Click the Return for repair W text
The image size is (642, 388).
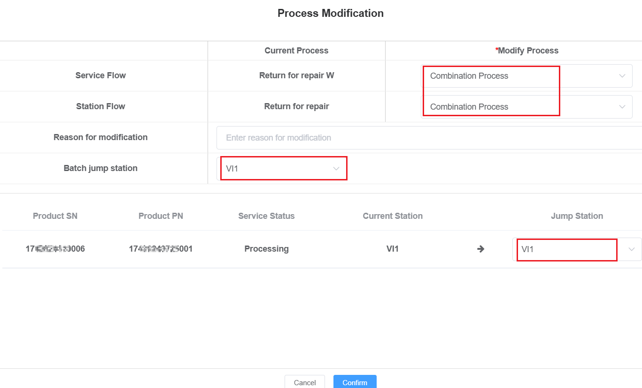click(x=296, y=75)
